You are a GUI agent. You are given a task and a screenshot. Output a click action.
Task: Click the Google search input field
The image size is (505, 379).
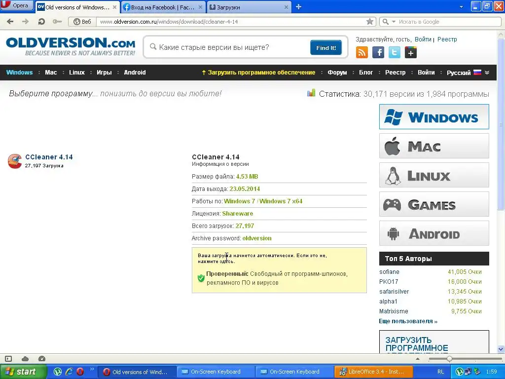tap(448, 22)
